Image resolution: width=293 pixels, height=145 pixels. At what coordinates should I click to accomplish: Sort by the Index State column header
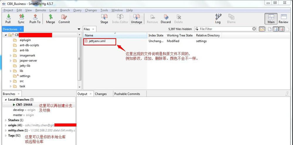pos(156,35)
